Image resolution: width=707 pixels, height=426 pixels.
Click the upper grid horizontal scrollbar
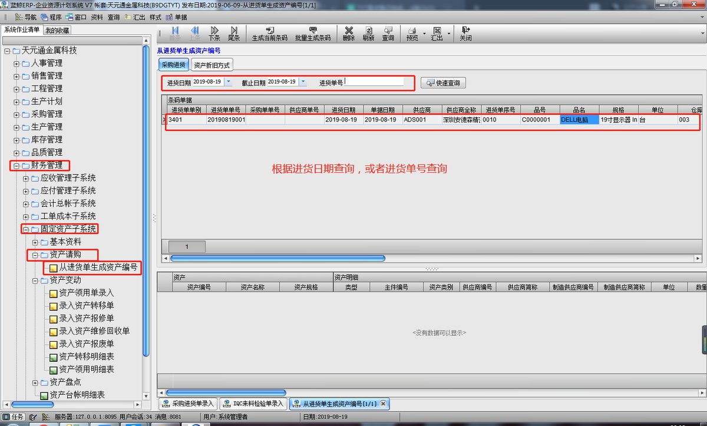pyautogui.click(x=277, y=258)
